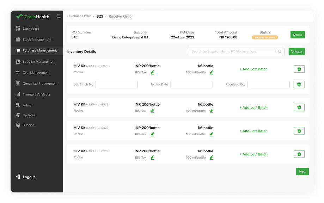Image resolution: width=324 pixels, height=203 pixels.
Task: Open Inventory Analytics page
Action: click(37, 94)
